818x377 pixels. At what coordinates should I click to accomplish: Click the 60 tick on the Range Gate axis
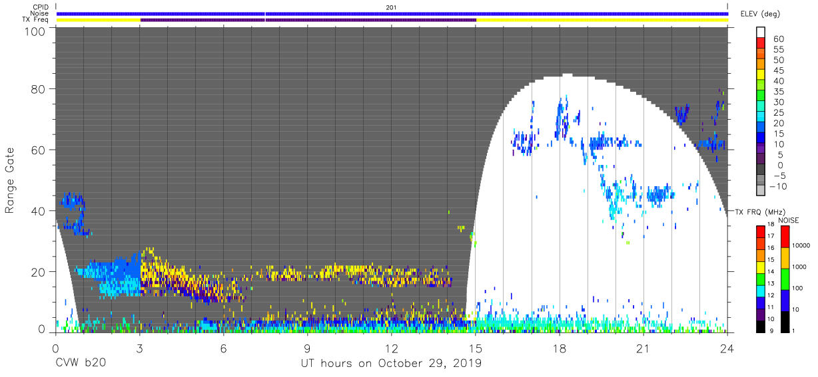coord(39,150)
